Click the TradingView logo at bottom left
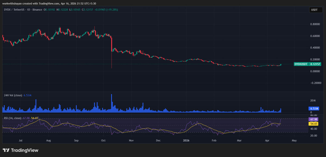This screenshot has width=326, height=157. [21, 150]
